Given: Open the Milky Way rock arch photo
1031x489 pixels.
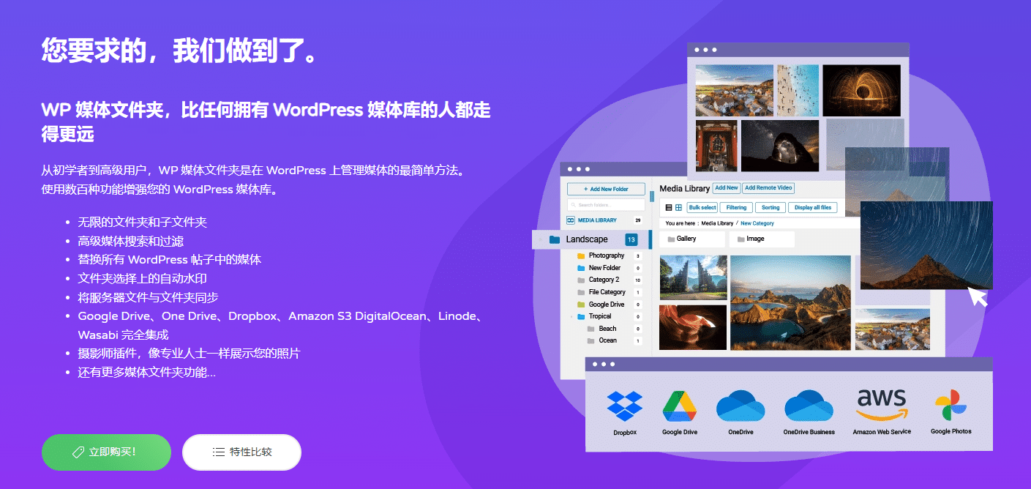Looking at the screenshot, I should tap(780, 146).
